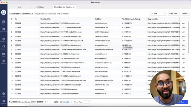Click More for peptidecentral.net row

pos(184,28)
